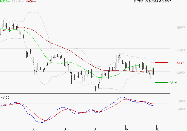
Task: Click the N month marker on time axis
Action: point(127,129)
